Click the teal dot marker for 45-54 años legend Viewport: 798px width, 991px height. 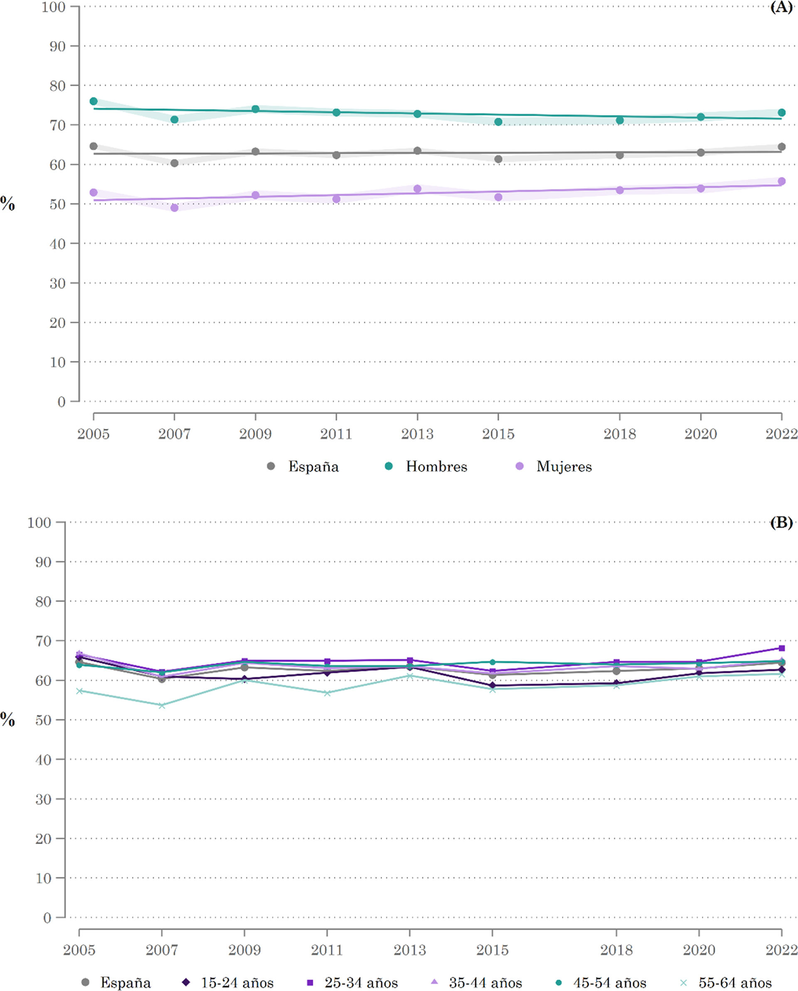(x=559, y=982)
